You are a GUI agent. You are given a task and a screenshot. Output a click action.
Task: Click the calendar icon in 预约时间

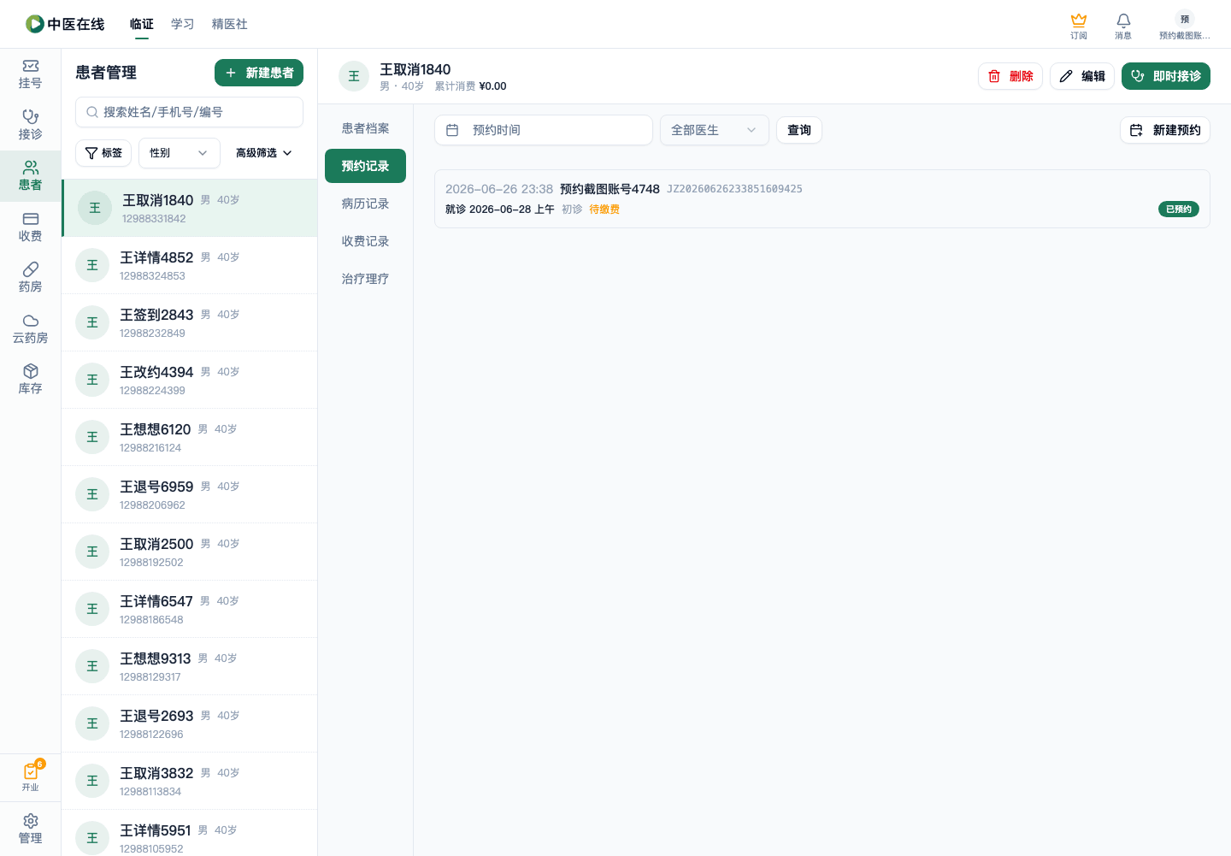[x=452, y=130]
